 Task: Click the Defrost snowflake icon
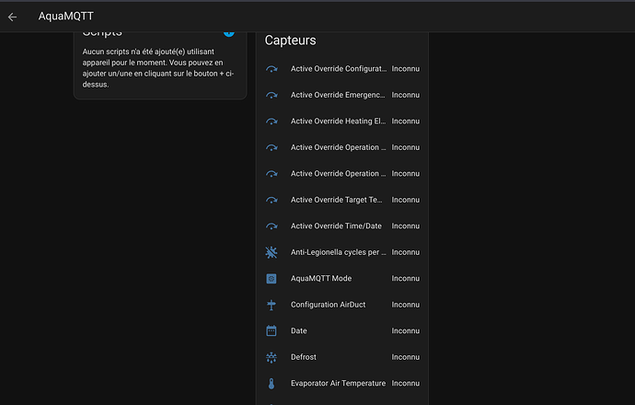point(271,357)
